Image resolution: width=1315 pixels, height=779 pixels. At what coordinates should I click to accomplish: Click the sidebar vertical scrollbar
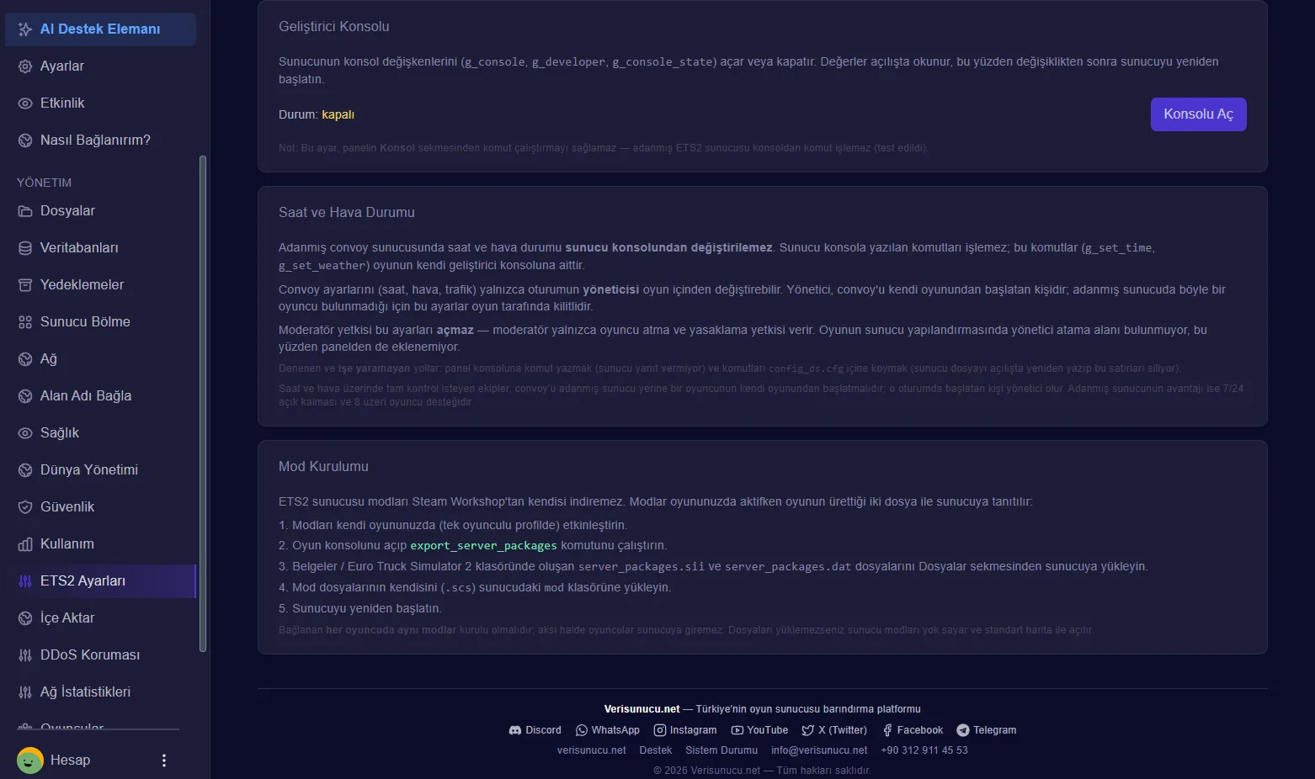point(202,404)
